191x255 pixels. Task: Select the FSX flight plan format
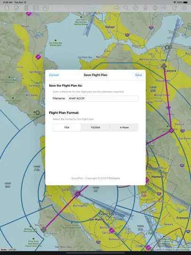[x=67, y=127]
